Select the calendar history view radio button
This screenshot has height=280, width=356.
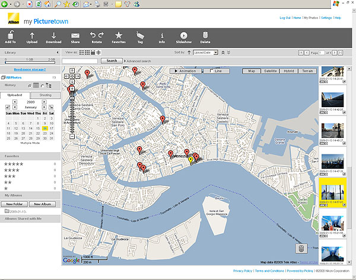tap(30, 85)
